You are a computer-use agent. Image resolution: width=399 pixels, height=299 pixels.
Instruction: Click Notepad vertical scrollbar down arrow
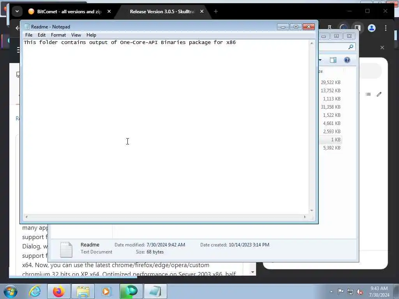point(312,211)
